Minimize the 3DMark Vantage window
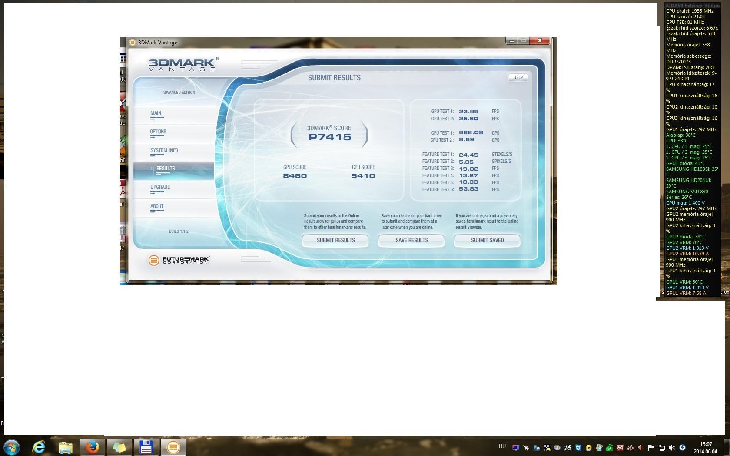730x456 pixels. (x=512, y=41)
